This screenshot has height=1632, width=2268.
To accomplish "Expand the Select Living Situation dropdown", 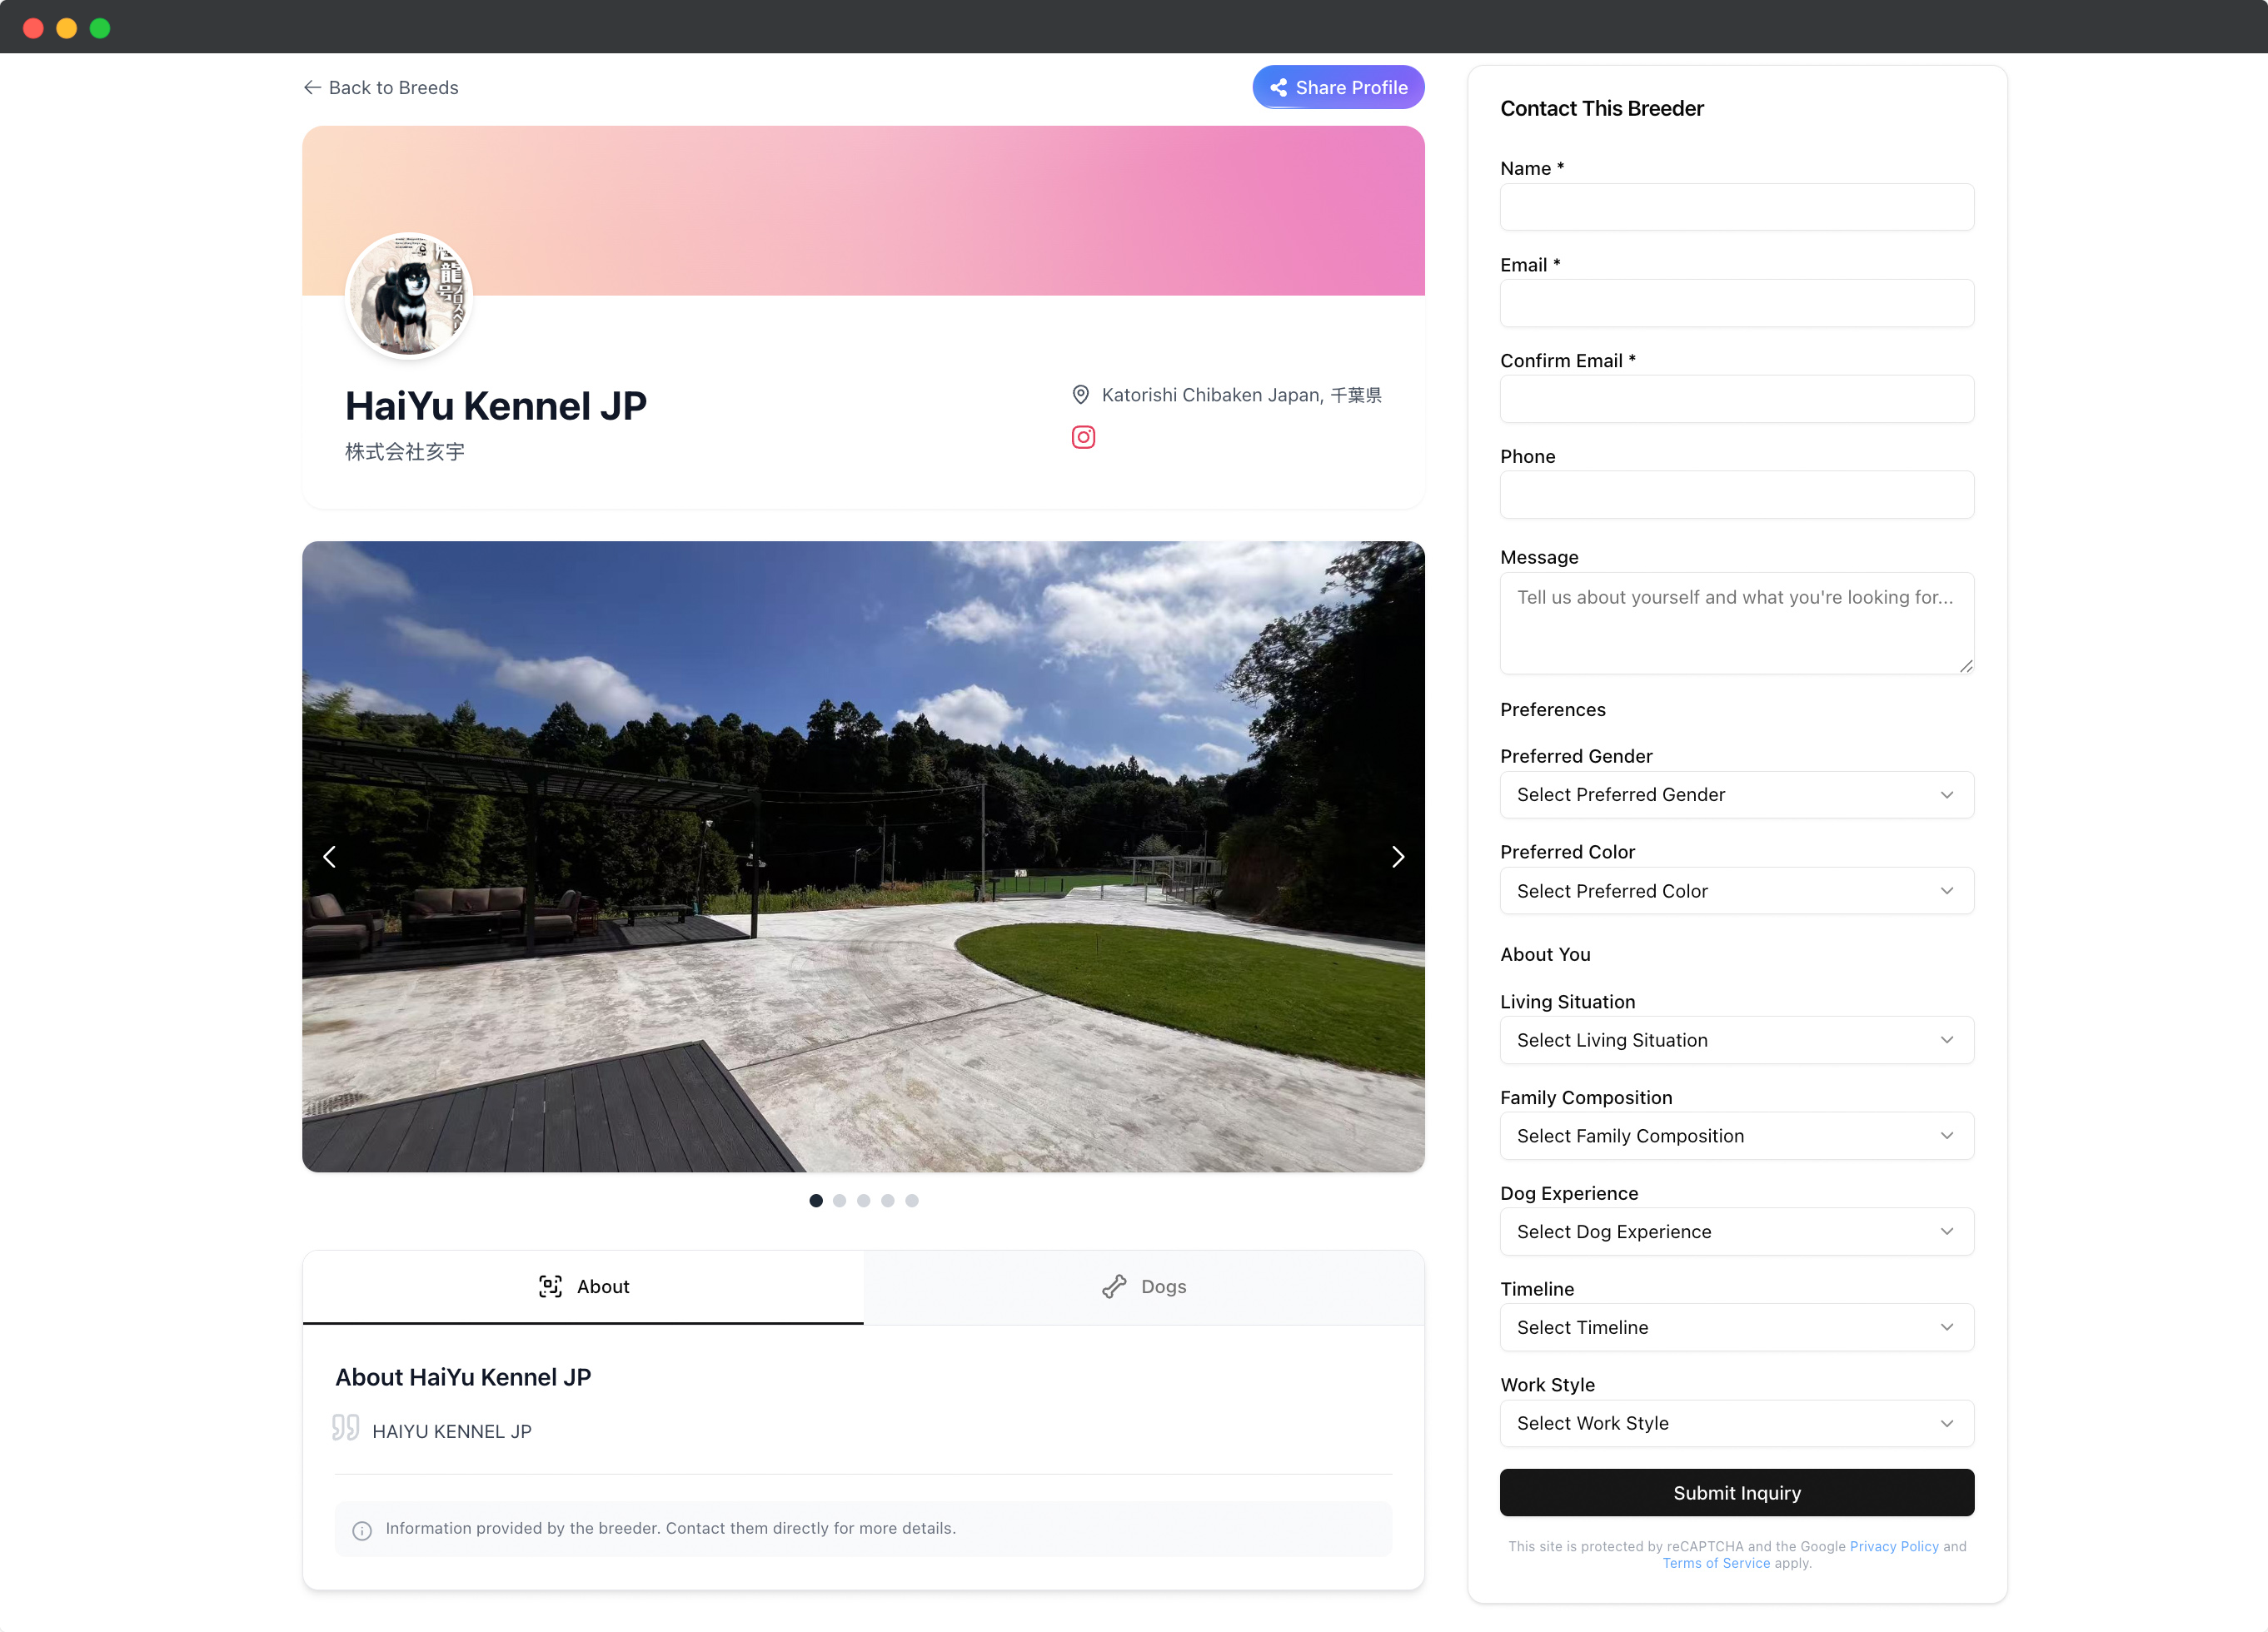I will click(x=1736, y=1040).
